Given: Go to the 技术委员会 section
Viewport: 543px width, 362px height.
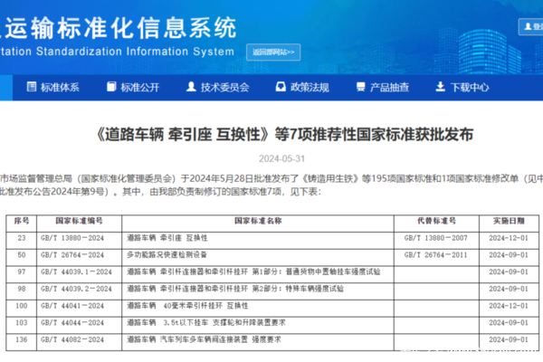Looking at the screenshot, I should (226, 88).
